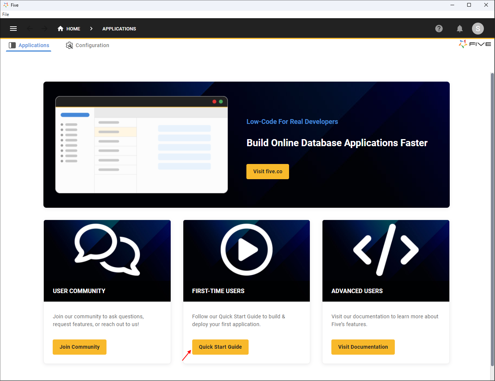Click the Five logo at top right
The image size is (495, 381).
pyautogui.click(x=475, y=44)
